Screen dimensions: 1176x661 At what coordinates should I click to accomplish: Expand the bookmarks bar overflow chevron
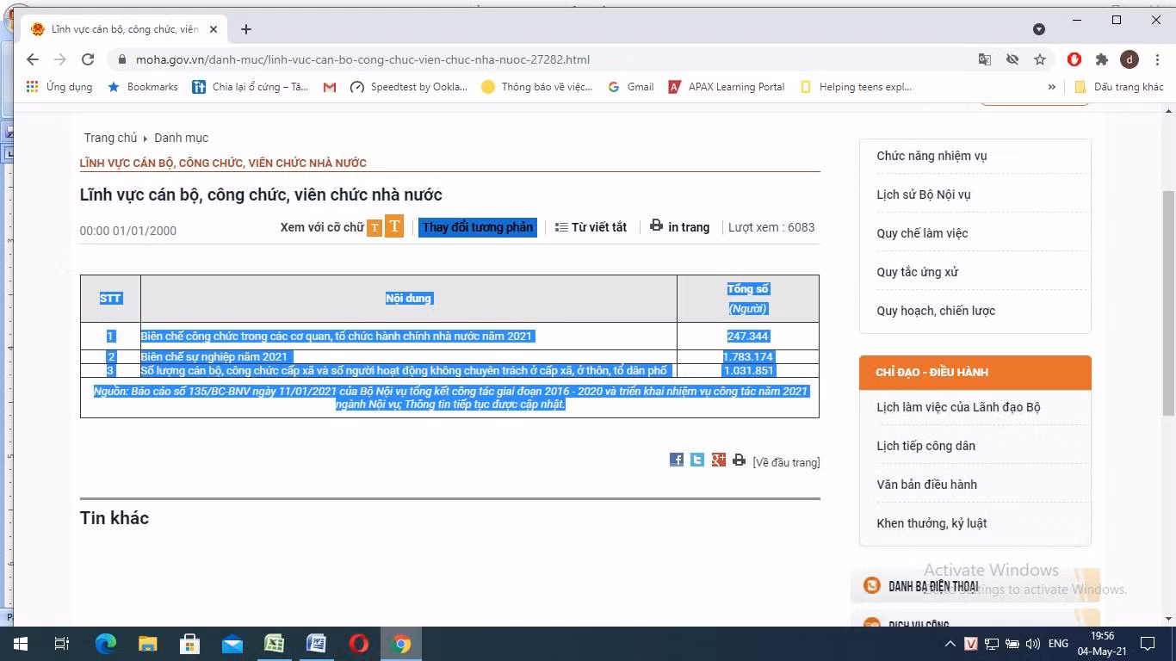1051,87
